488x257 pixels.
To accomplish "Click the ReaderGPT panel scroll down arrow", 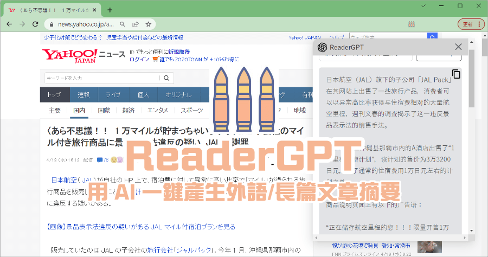I will [472, 230].
